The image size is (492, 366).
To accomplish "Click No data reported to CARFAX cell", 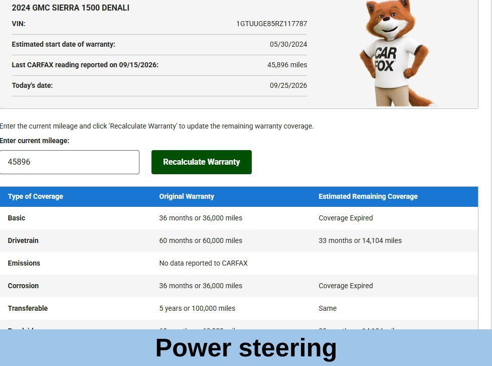I will pos(203,263).
